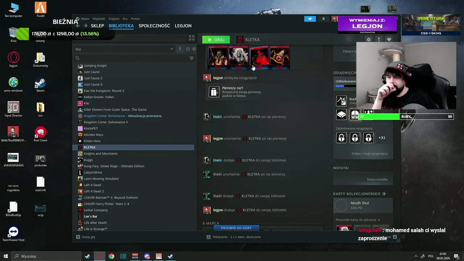
Task: Open Bladii profile from uruchamia entry
Action: [x=217, y=174]
